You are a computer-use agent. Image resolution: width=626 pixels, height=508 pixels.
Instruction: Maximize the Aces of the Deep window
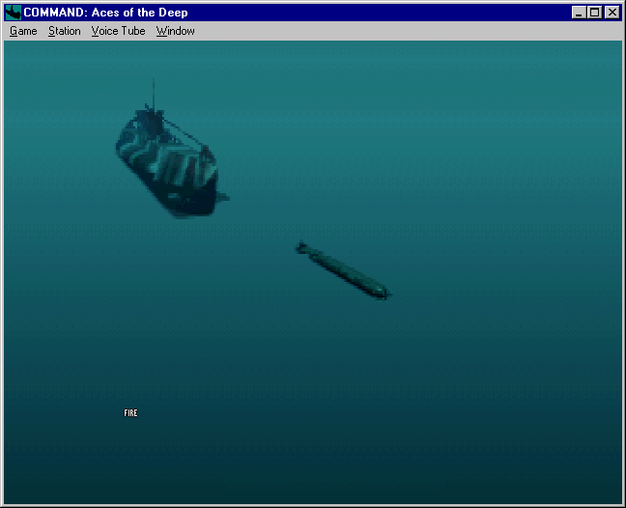[x=594, y=13]
